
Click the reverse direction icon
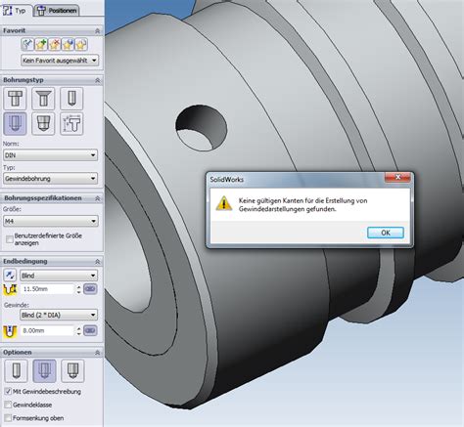pos(10,276)
